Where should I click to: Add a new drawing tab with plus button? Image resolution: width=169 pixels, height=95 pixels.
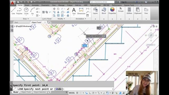(x=50, y=22)
